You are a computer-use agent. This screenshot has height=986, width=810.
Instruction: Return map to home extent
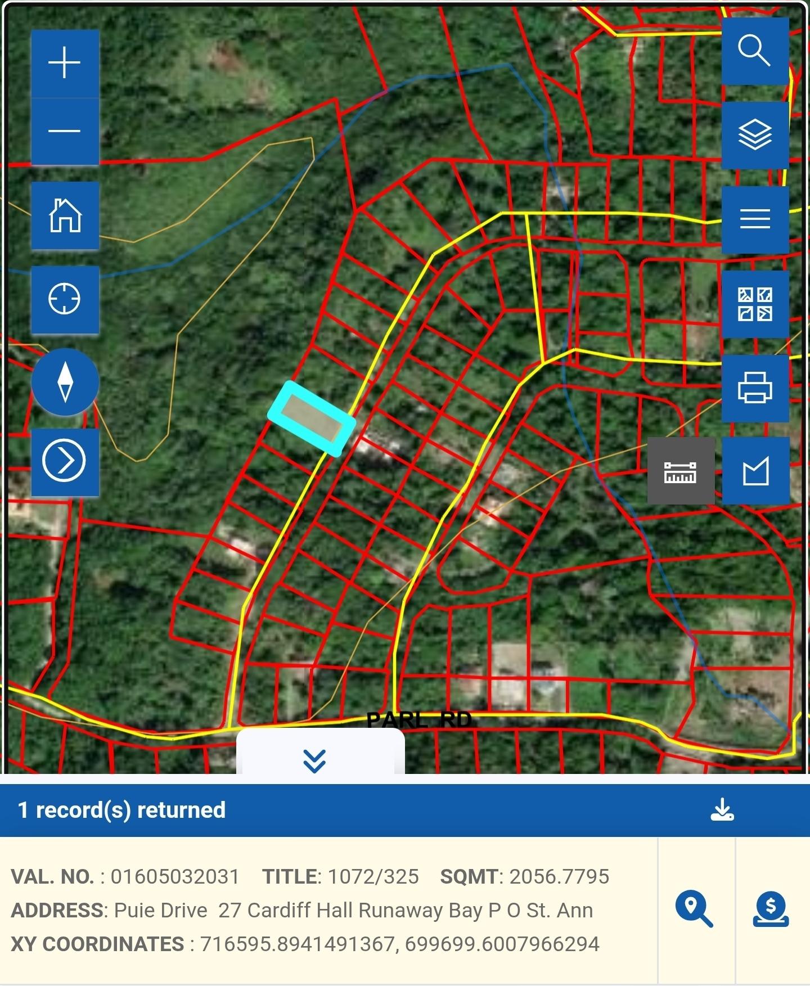pyautogui.click(x=65, y=215)
